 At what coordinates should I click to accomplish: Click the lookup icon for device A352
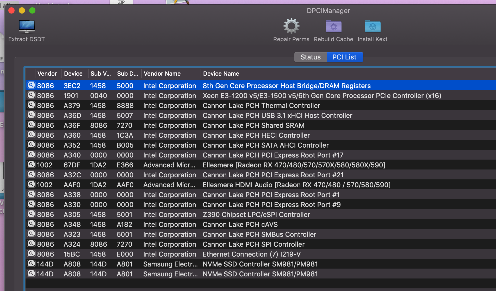[x=31, y=145]
